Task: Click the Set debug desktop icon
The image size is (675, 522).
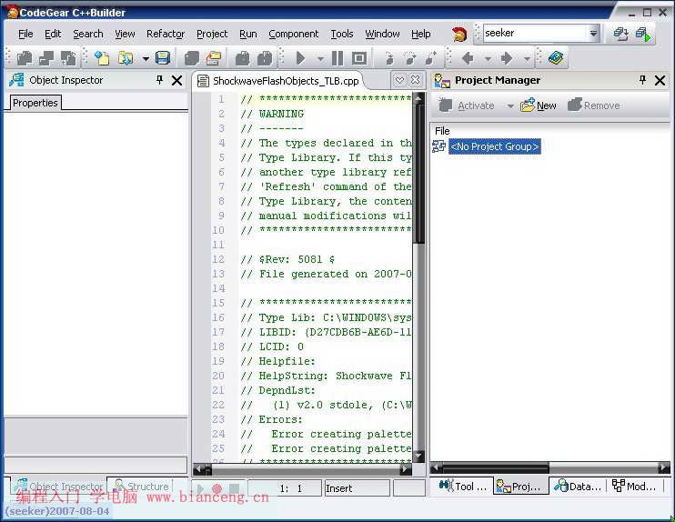Action: 643,34
